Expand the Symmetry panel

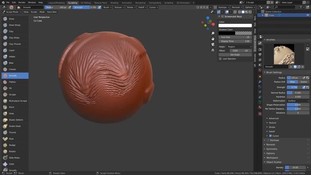point(272,149)
